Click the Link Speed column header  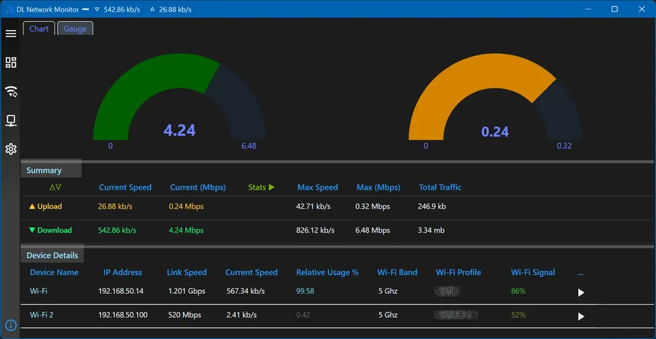click(x=187, y=273)
